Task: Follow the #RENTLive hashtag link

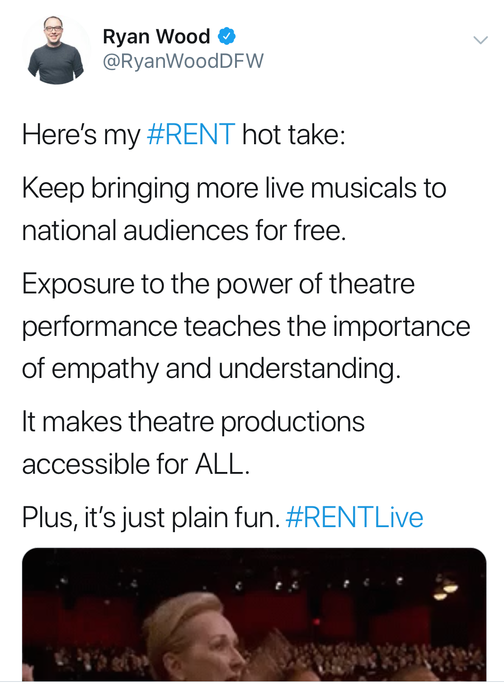Action: tap(354, 517)
